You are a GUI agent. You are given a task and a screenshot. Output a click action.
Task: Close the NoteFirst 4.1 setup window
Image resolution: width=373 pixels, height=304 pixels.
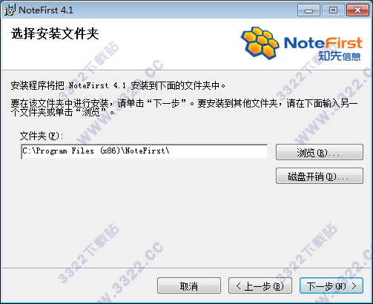coord(357,10)
